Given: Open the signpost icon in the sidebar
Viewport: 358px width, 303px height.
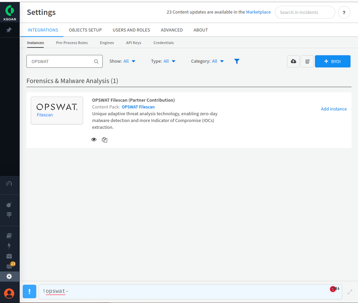Looking at the screenshot, I should 9,215.
